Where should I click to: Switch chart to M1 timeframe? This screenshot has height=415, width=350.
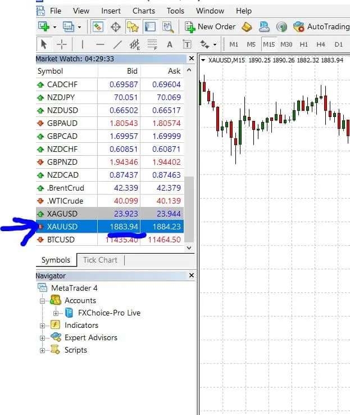tap(234, 44)
